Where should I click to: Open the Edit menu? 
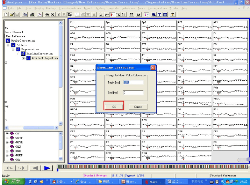[x=20, y=8]
